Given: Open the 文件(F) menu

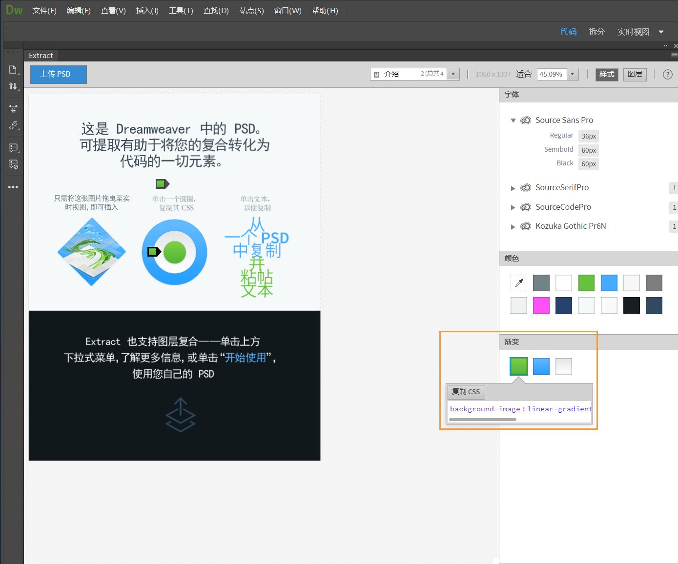Looking at the screenshot, I should (x=44, y=10).
